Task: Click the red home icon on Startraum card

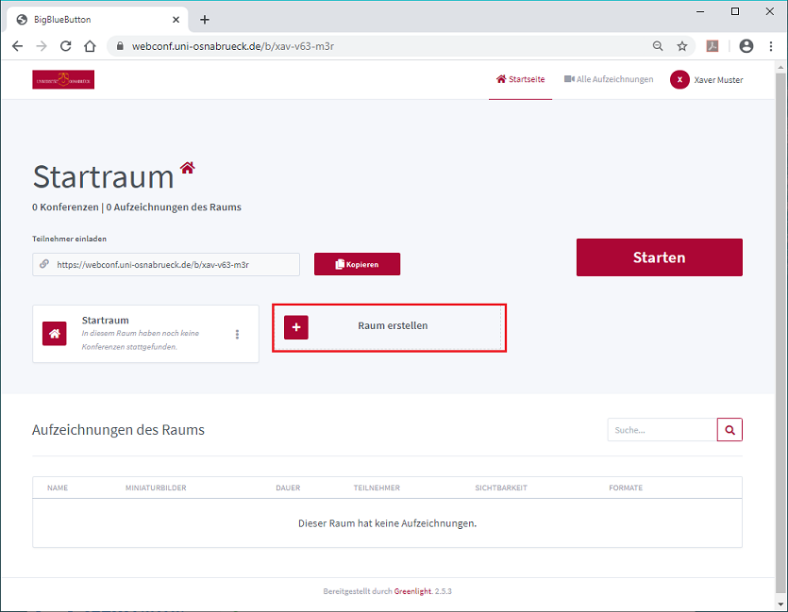Action: (x=55, y=334)
